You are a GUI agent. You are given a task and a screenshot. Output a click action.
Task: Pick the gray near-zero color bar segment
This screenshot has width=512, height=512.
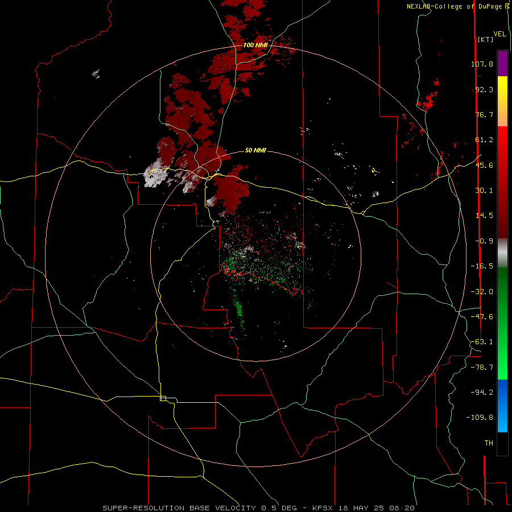pyautogui.click(x=502, y=253)
